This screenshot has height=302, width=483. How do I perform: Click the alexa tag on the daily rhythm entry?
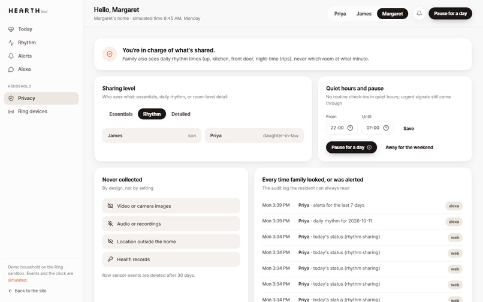454,222
